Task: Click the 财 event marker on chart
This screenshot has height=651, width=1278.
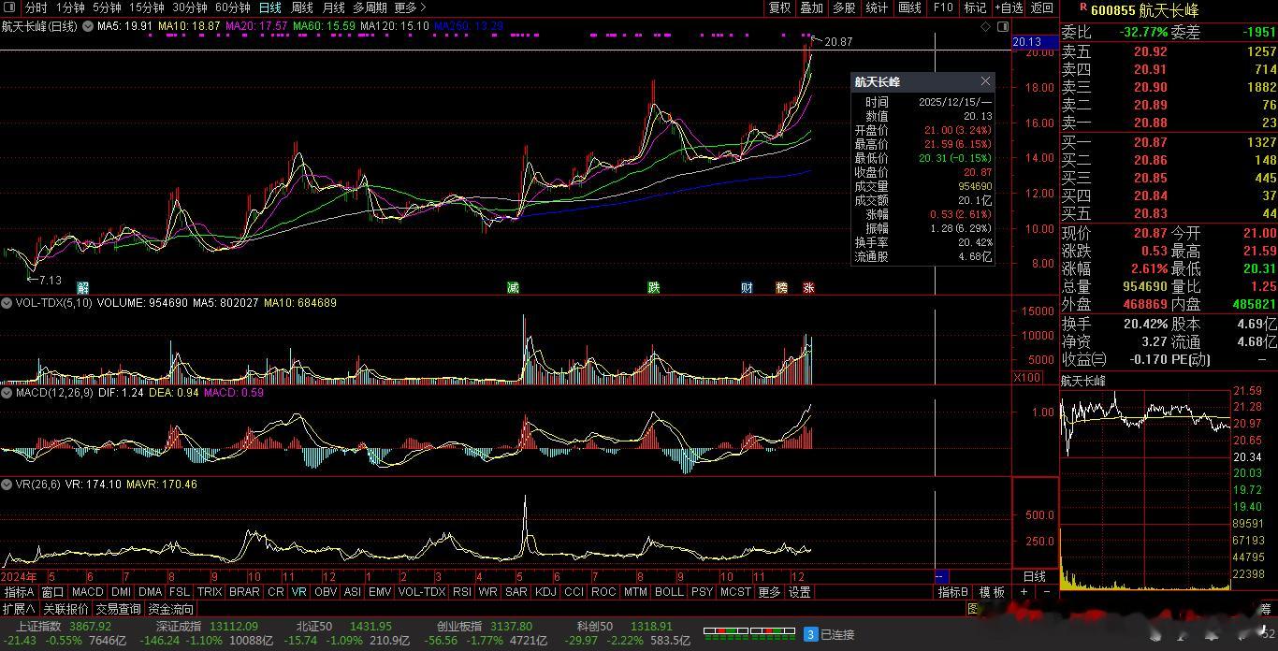Action: pyautogui.click(x=747, y=287)
